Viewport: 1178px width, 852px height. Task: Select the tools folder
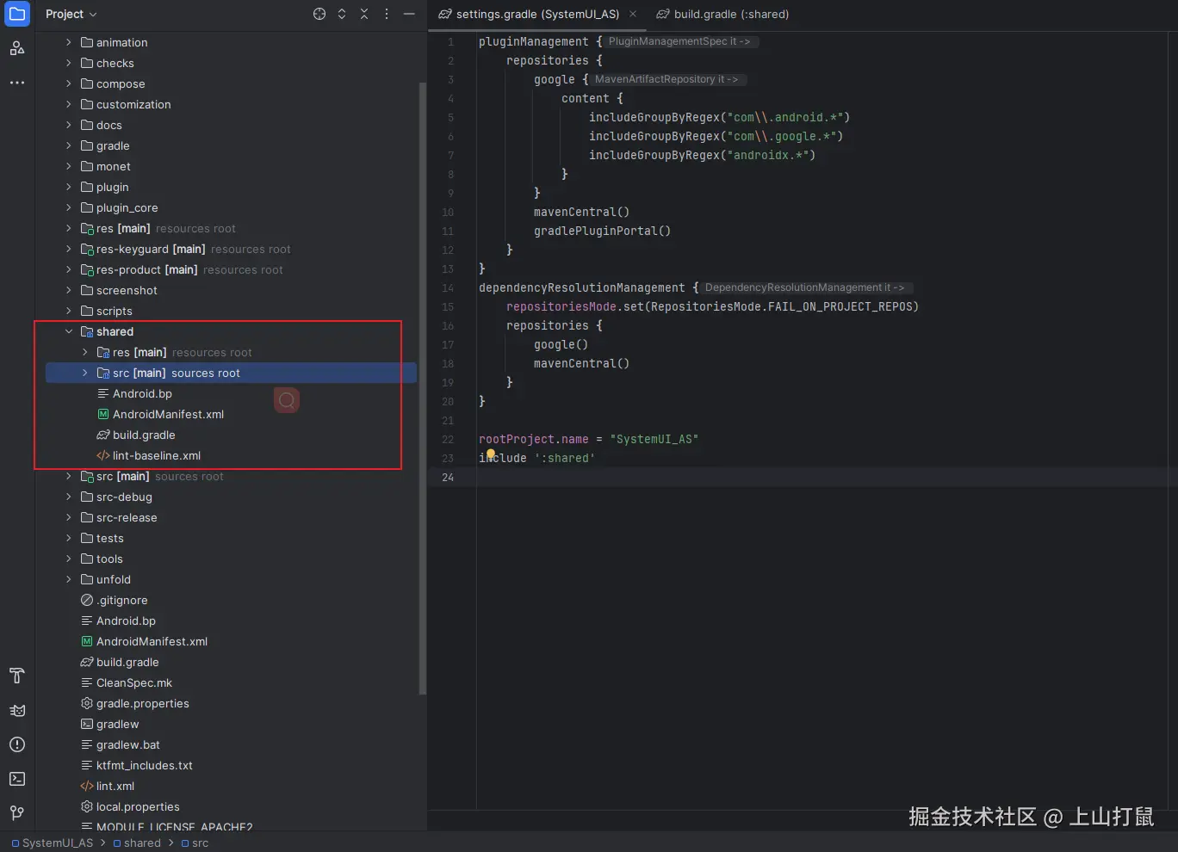(x=109, y=559)
